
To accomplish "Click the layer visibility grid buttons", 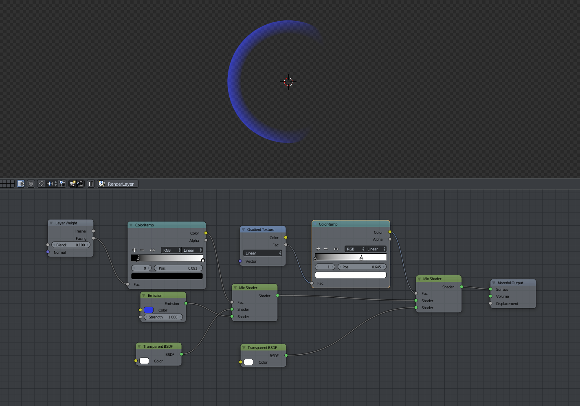I will point(7,184).
